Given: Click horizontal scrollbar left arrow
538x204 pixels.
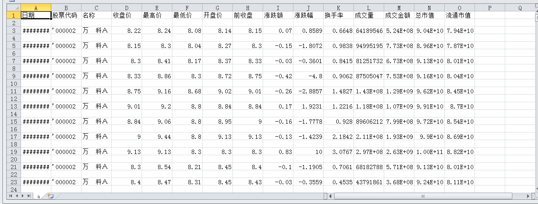Looking at the screenshot, I should pyautogui.click(x=331, y=196).
